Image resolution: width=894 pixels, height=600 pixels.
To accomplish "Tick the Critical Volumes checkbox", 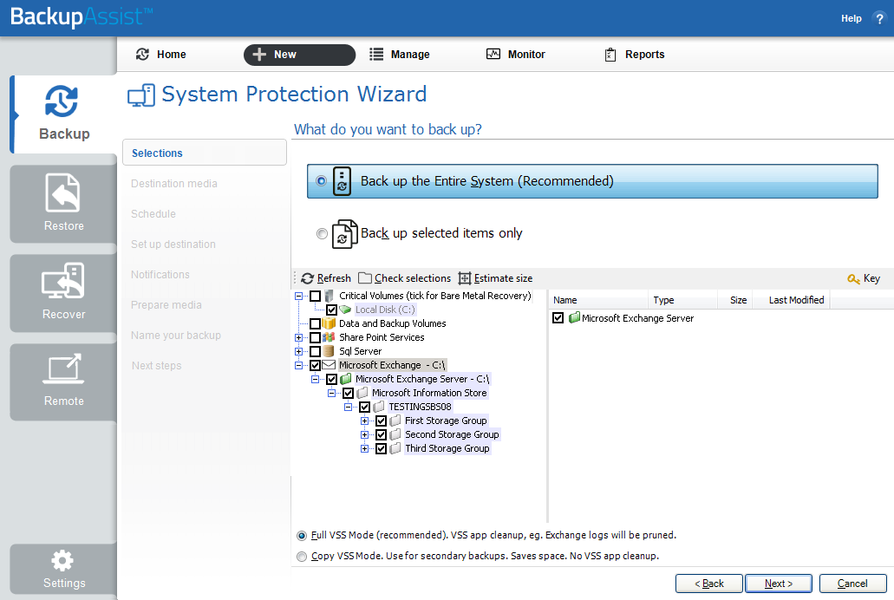I will coord(315,296).
